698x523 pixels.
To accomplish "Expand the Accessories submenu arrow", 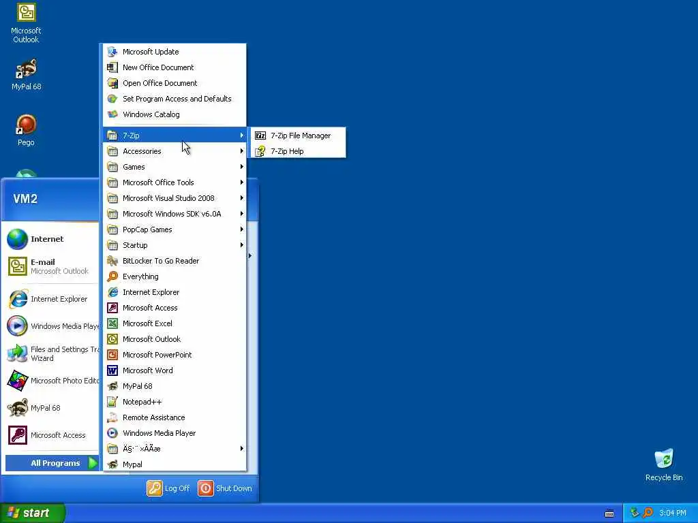I will (x=242, y=151).
